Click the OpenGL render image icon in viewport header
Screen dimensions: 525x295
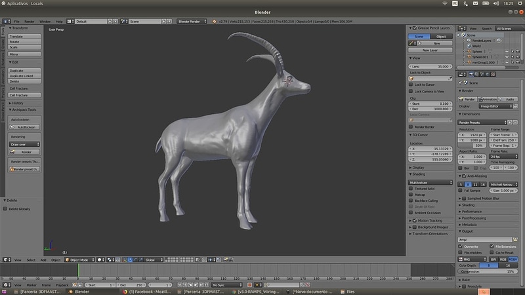(x=225, y=260)
